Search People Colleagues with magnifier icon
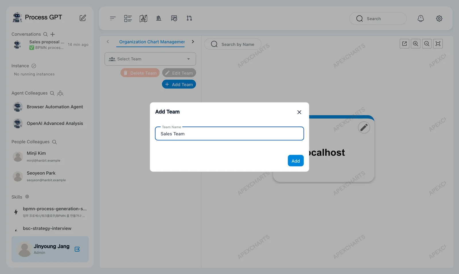Viewport: 459px width, 274px height. pos(55,142)
